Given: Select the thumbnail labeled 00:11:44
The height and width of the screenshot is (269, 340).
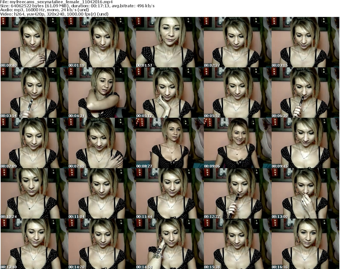Looking at the screenshot, I should [170, 193].
